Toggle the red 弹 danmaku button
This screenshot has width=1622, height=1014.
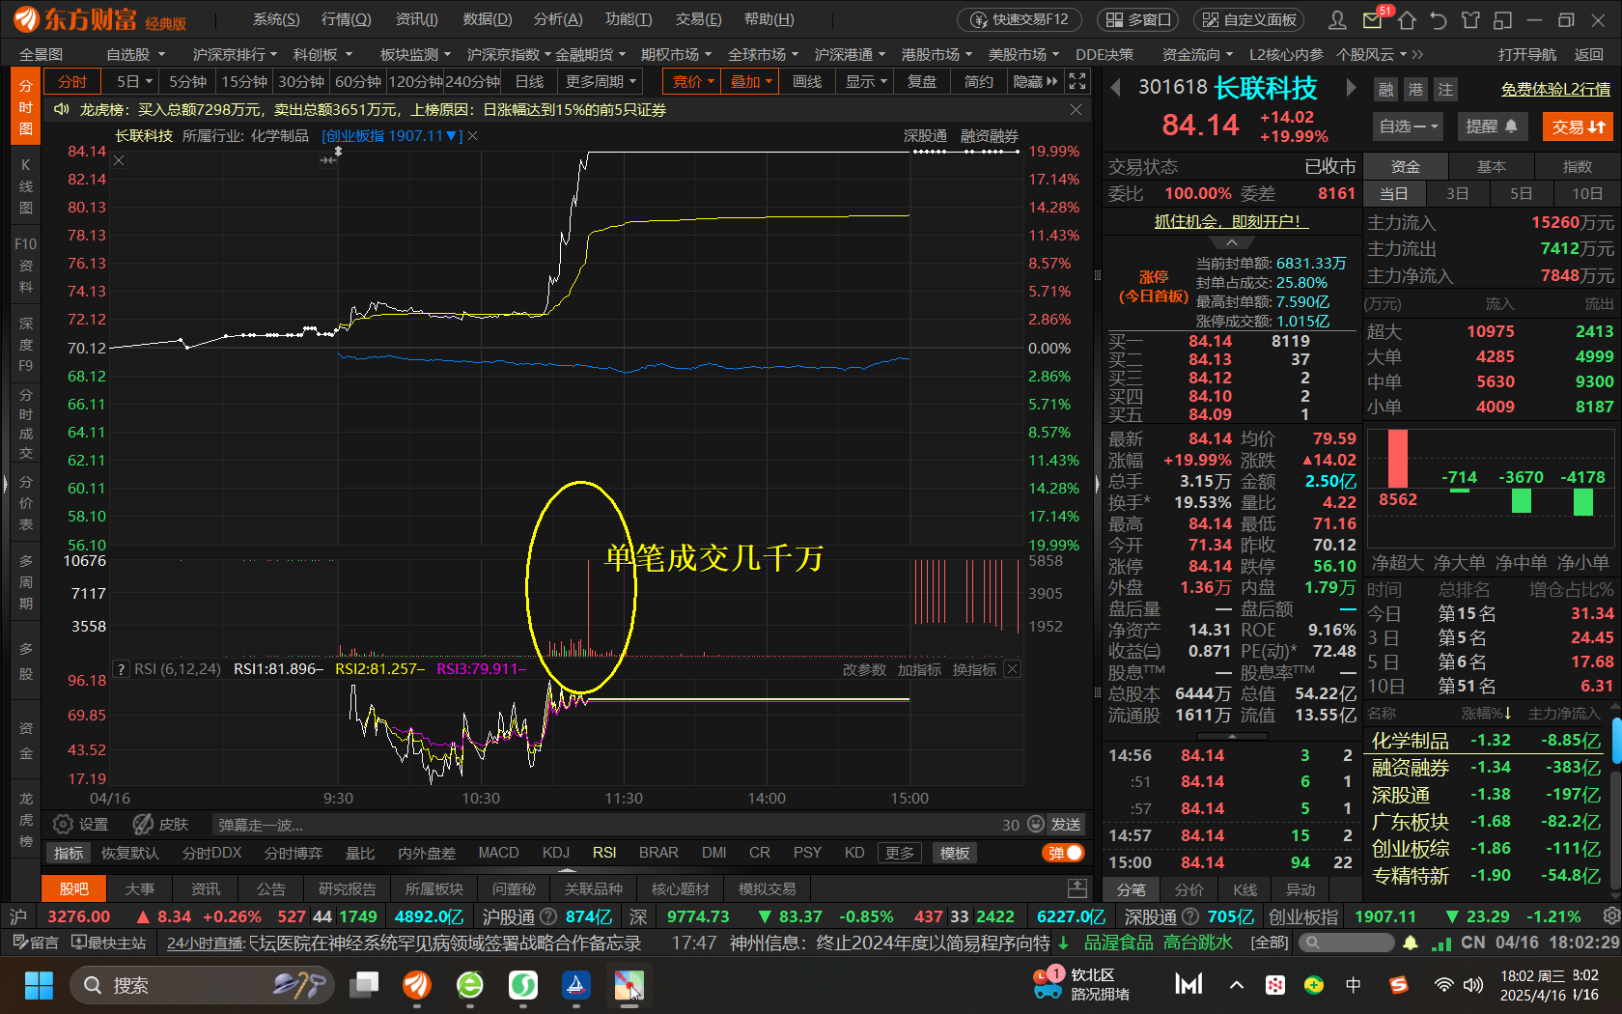pyautogui.click(x=1062, y=853)
